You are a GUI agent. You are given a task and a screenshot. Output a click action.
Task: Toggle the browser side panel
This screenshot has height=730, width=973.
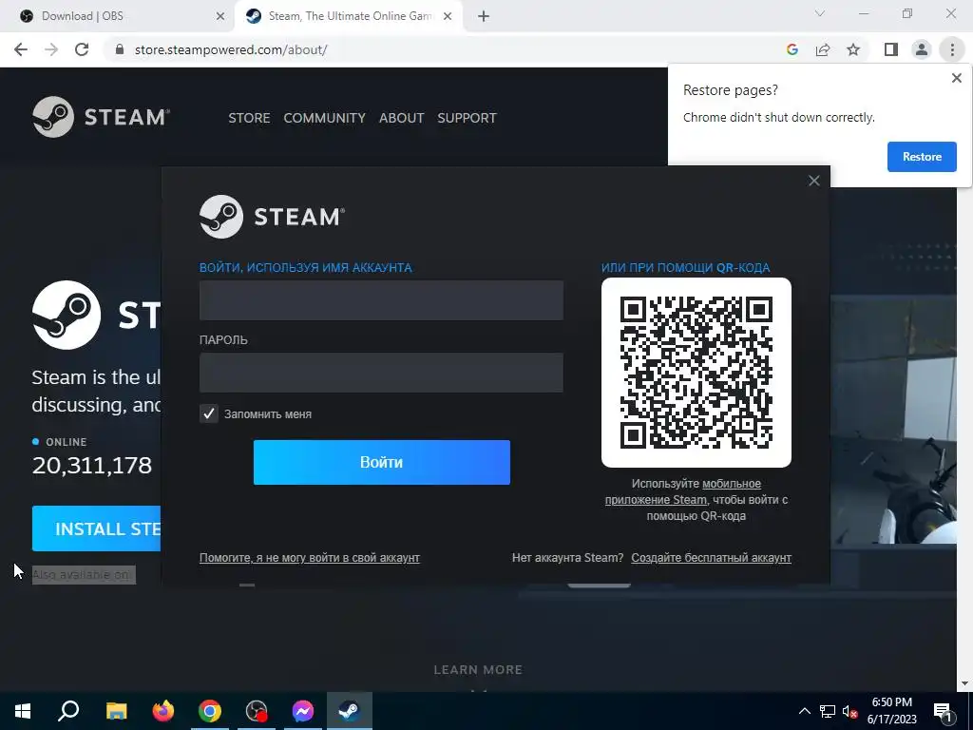(x=891, y=49)
